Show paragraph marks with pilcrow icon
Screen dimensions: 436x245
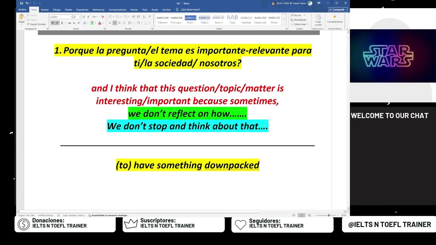coord(150,17)
